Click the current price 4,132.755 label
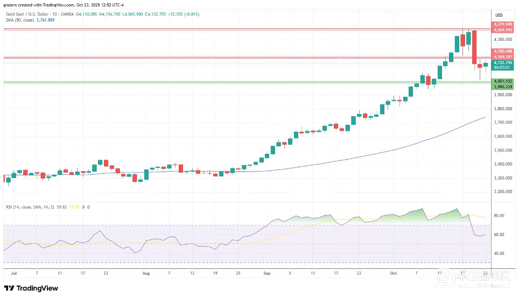This screenshot has width=519, height=299. point(502,62)
